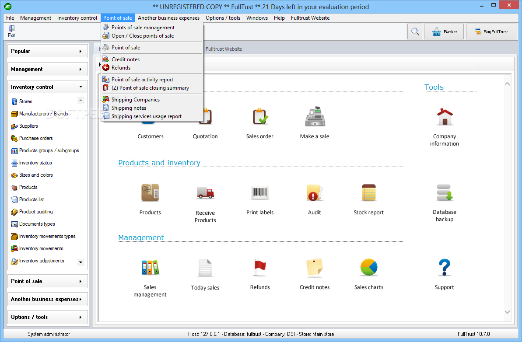Open Fulltrust Website in the menu bar

click(310, 18)
